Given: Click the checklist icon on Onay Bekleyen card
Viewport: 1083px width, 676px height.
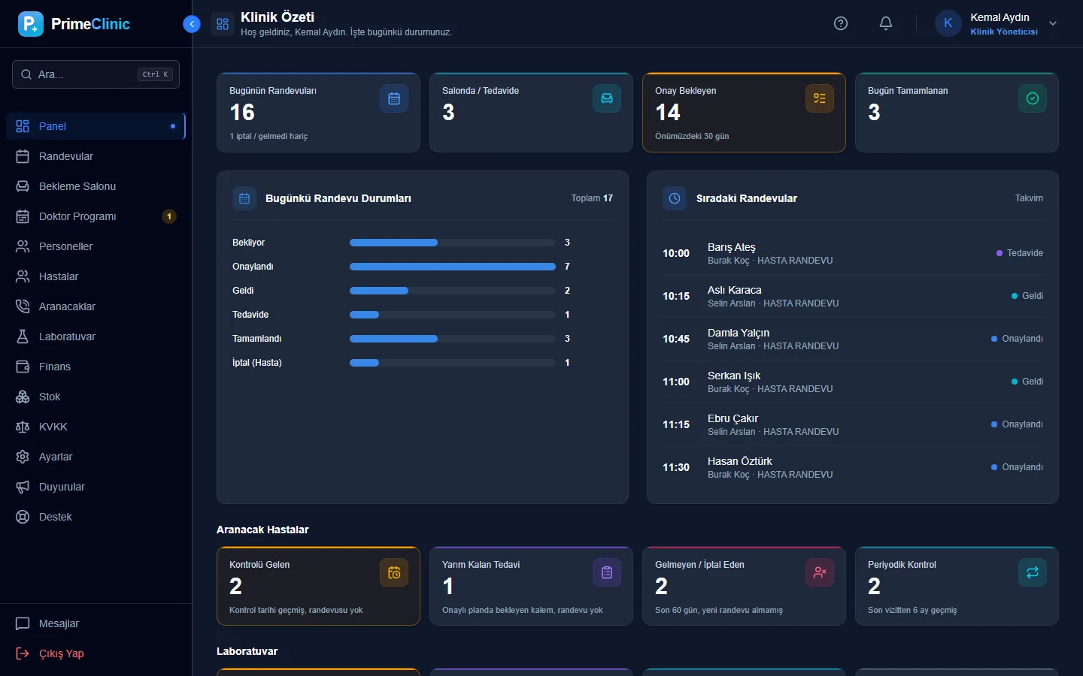Looking at the screenshot, I should tap(820, 98).
